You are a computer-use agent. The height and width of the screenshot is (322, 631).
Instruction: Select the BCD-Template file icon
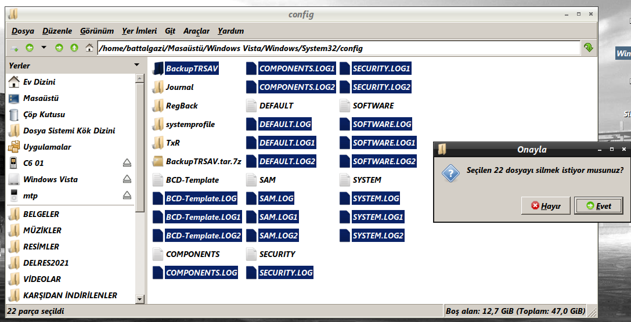click(x=158, y=180)
